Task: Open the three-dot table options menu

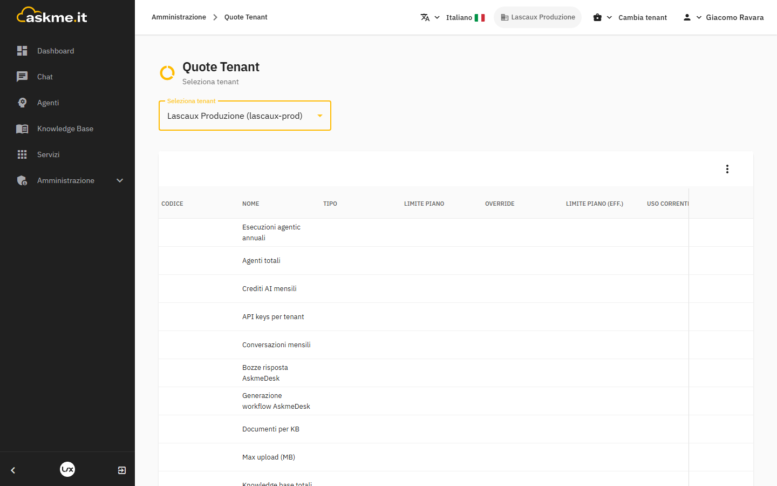Action: [x=727, y=169]
